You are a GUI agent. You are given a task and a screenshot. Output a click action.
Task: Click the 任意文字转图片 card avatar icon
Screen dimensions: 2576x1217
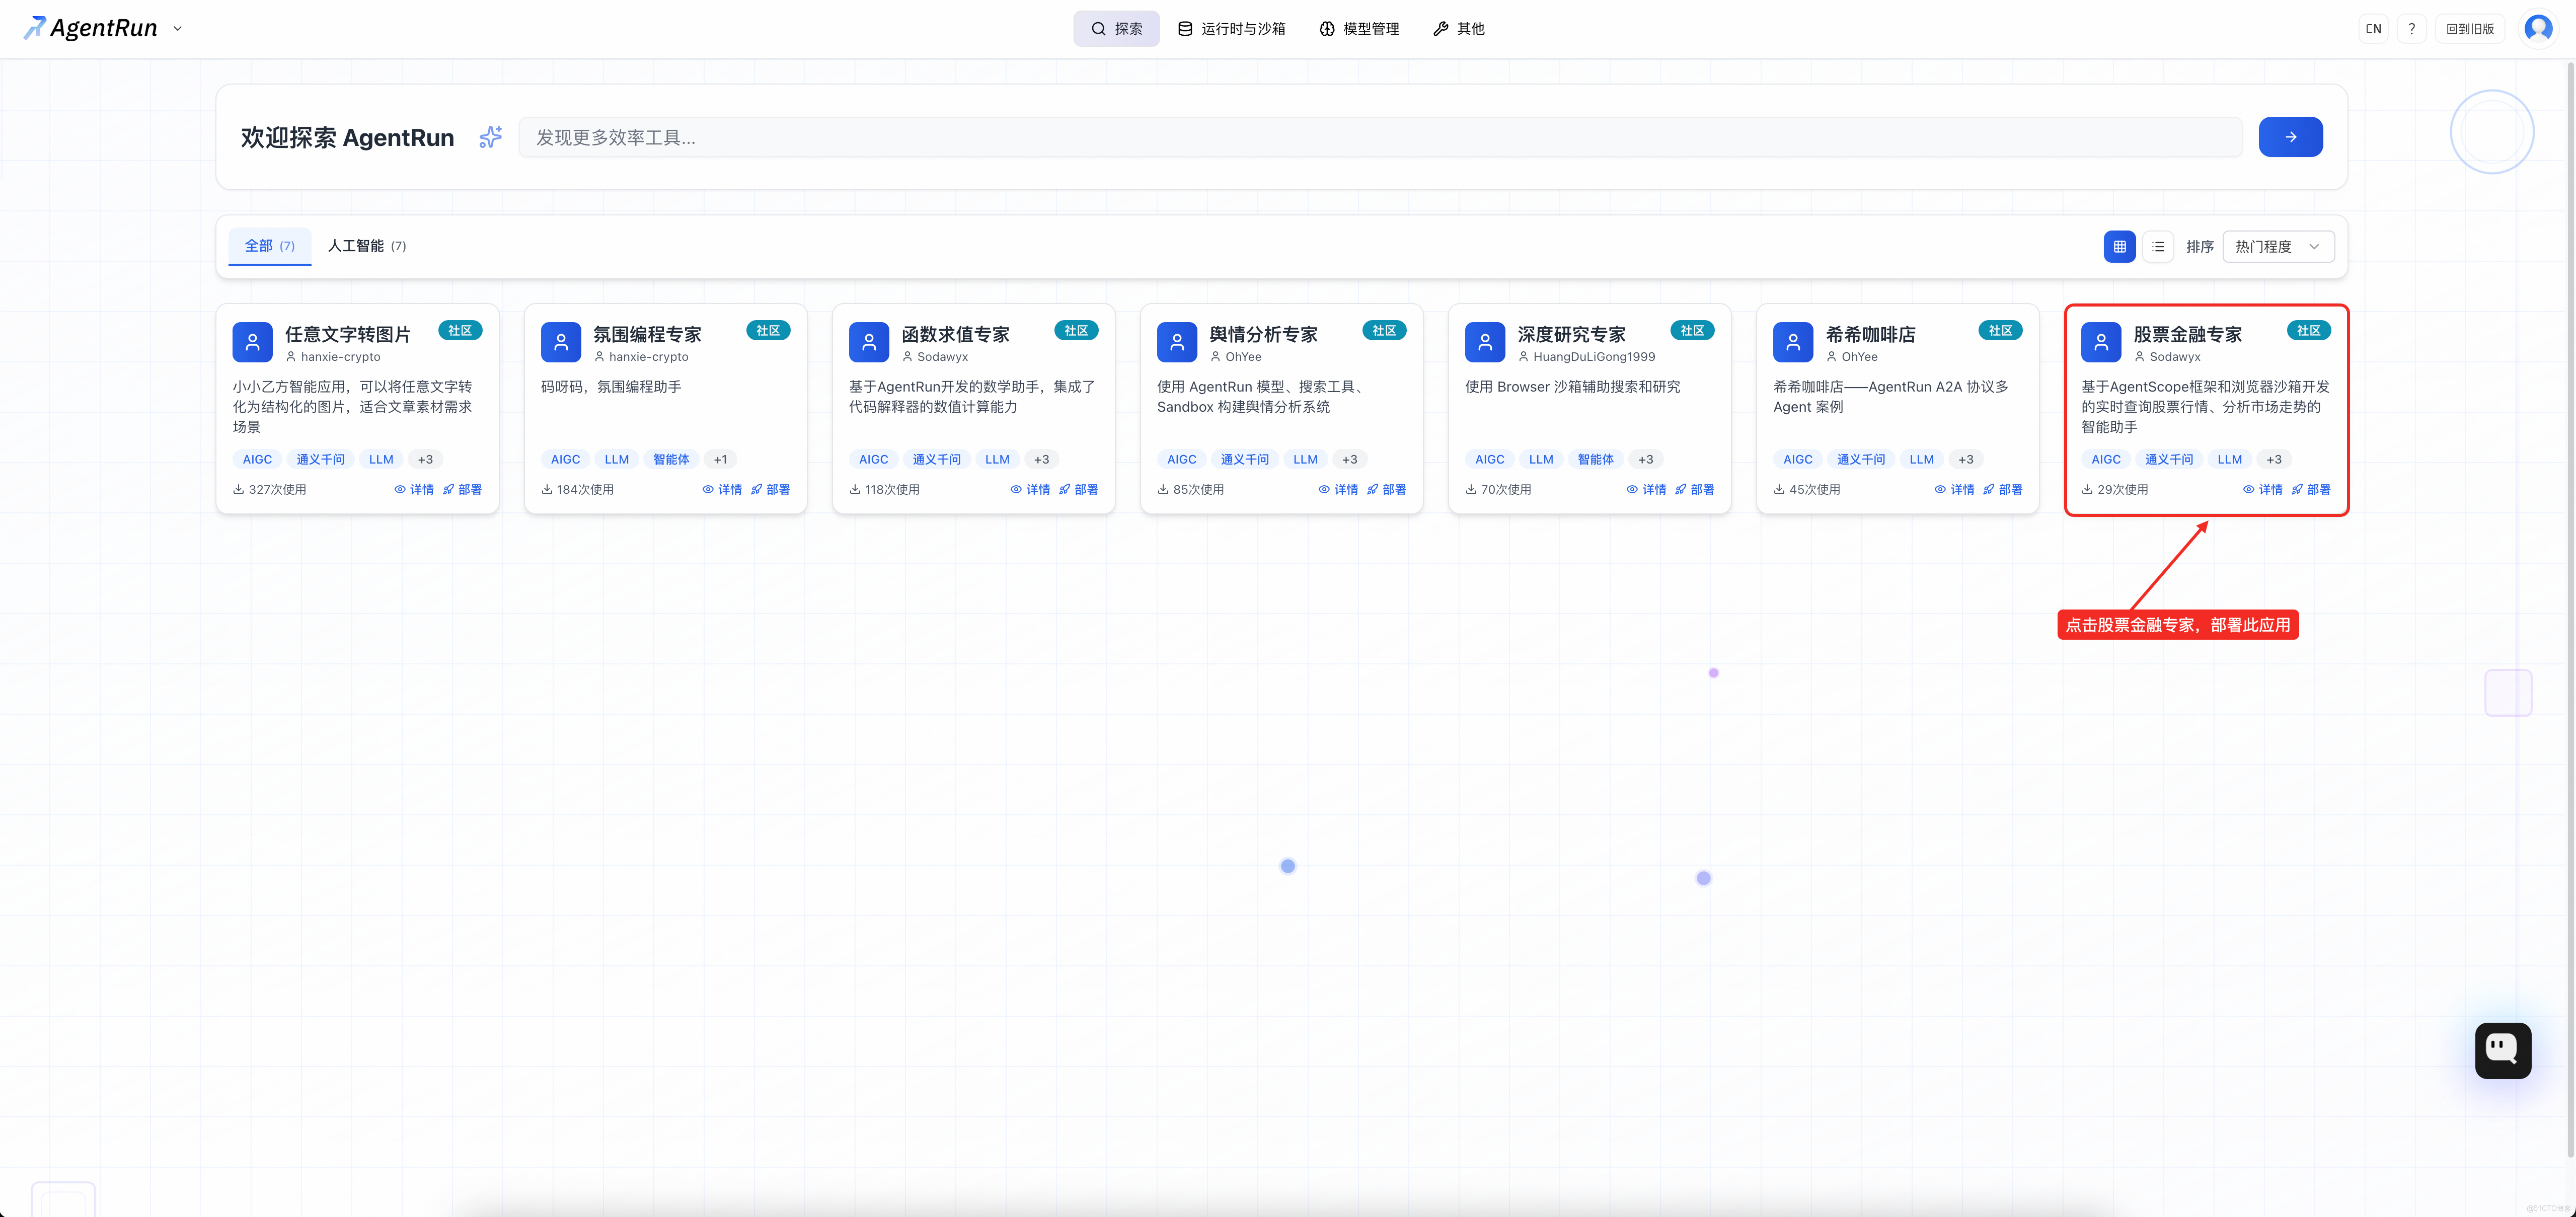[x=252, y=342]
